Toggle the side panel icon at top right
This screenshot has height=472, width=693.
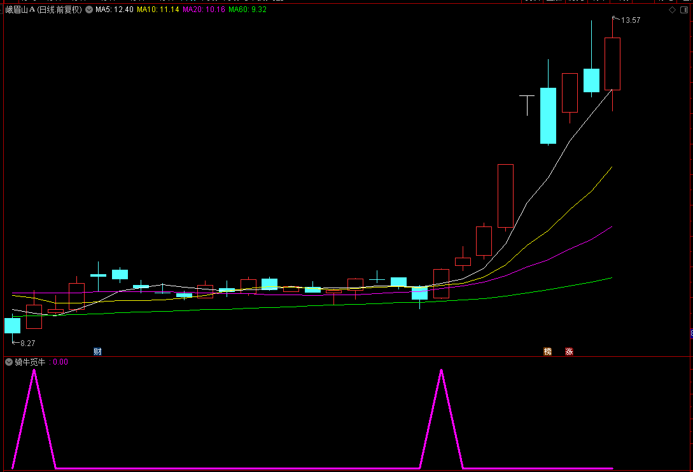(x=684, y=10)
